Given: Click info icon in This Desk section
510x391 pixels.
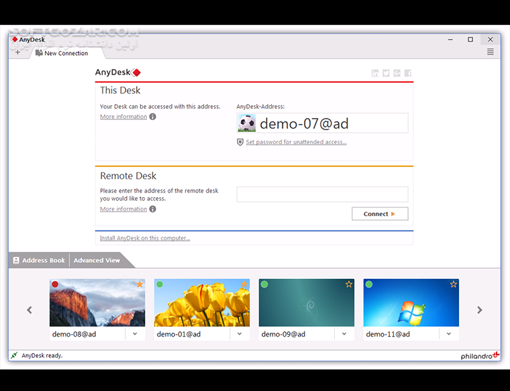Looking at the screenshot, I should (152, 116).
